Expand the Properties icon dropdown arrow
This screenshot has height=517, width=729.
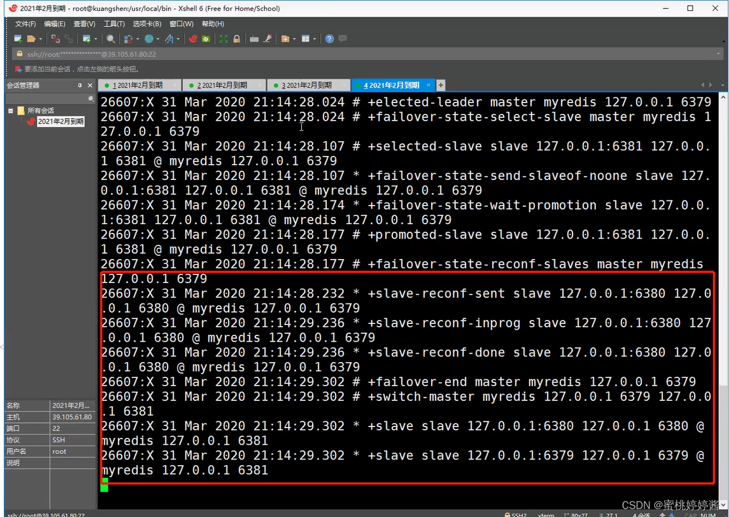(x=96, y=39)
